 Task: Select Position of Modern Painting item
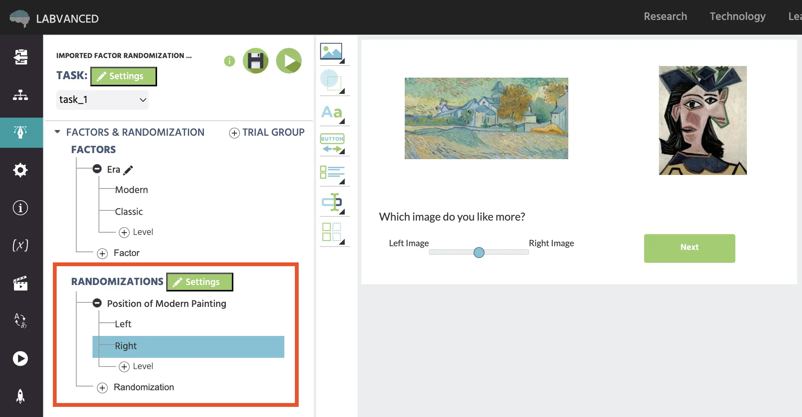point(167,304)
